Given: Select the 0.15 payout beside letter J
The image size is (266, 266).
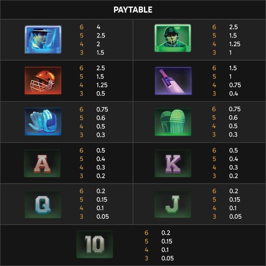Looking at the screenshot, I should (235, 199).
